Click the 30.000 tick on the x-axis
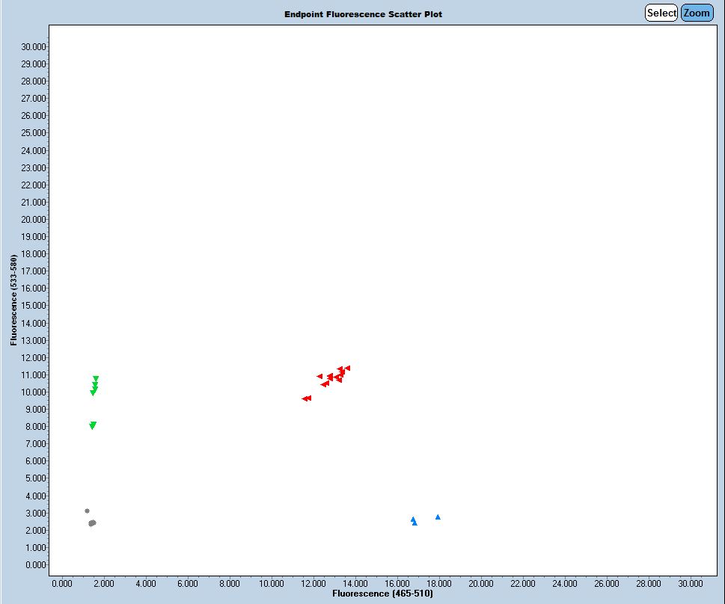 pyautogui.click(x=690, y=583)
